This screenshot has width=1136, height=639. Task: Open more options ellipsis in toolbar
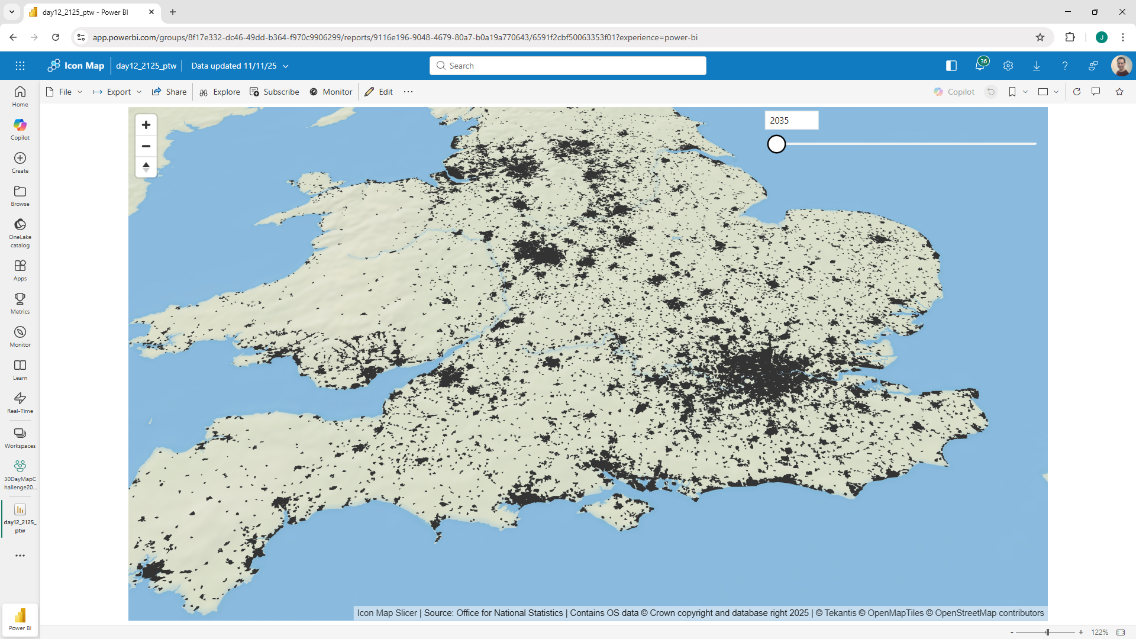click(x=408, y=92)
